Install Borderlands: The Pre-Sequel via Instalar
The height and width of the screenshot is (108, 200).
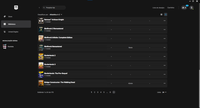[x=47, y=75]
